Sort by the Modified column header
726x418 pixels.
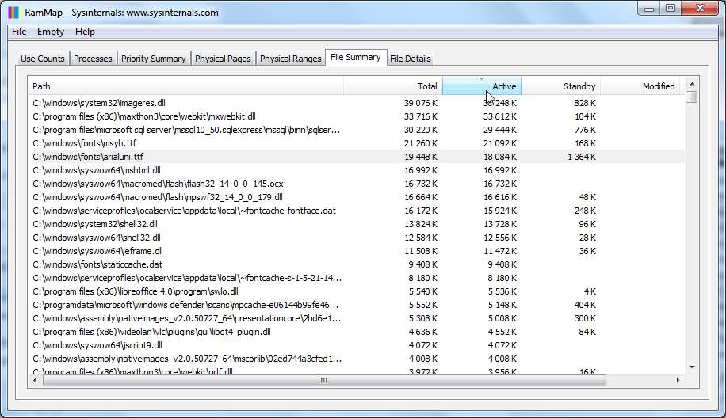(x=640, y=86)
